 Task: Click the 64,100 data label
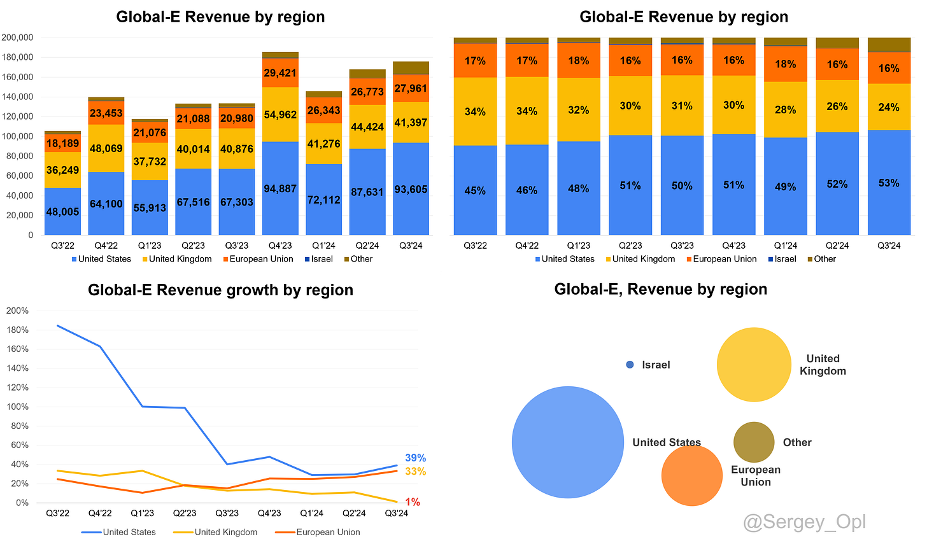tap(106, 204)
